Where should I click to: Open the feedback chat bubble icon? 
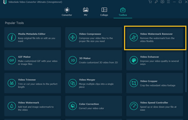tap(162, 2)
